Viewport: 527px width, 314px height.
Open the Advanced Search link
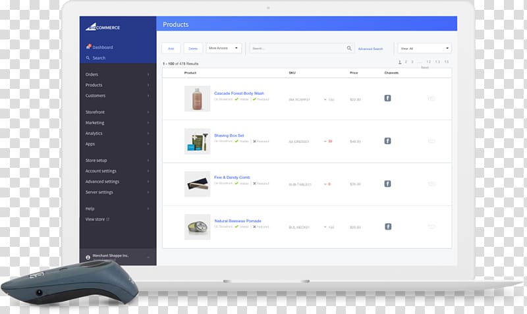click(370, 49)
